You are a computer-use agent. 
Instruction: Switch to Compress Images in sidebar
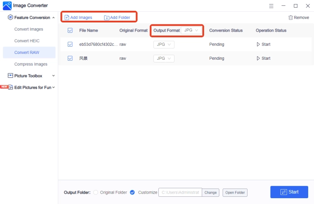pos(31,64)
